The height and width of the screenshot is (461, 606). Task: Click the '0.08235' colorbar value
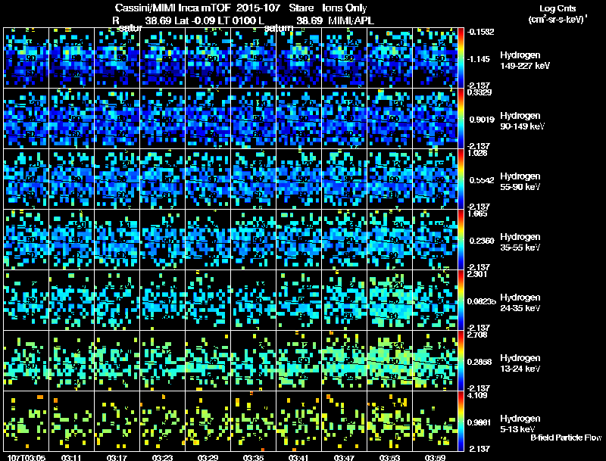[x=482, y=301]
